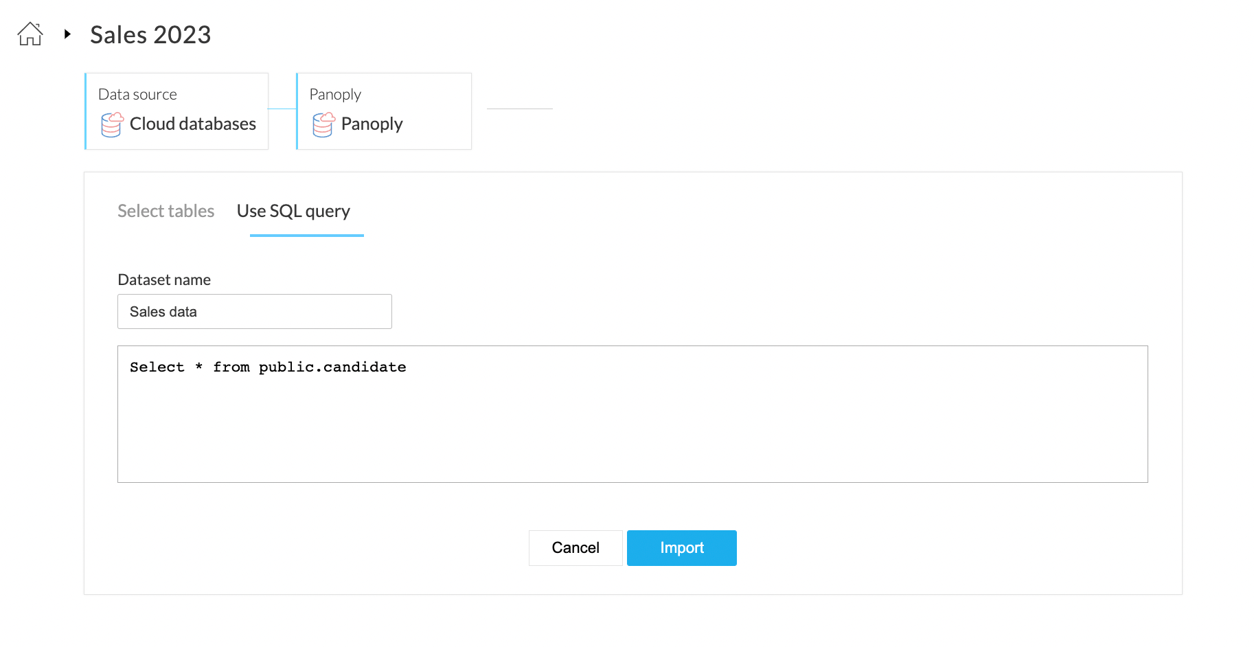Click the breadcrumb arrow next to home

coord(67,34)
